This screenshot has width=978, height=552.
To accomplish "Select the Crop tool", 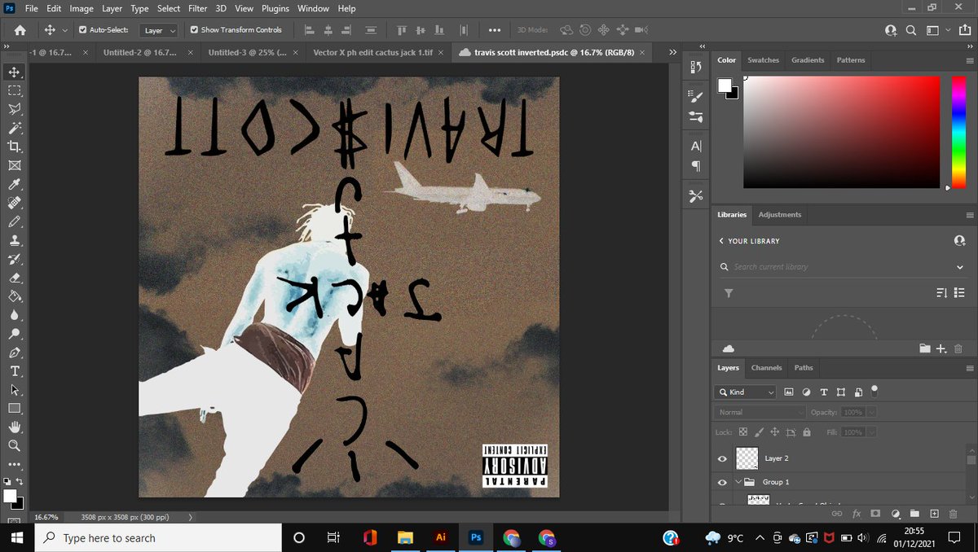I will [14, 147].
